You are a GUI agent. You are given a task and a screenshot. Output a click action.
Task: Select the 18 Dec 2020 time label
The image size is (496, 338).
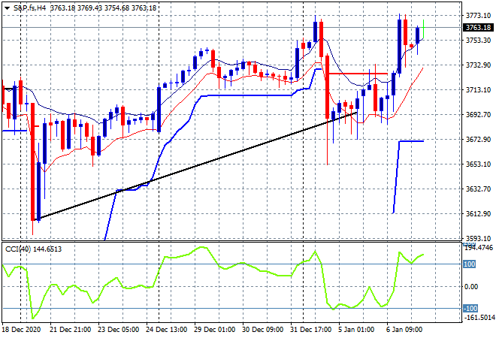(x=22, y=330)
